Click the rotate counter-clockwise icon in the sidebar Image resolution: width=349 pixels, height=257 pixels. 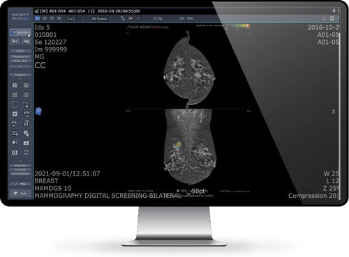click(x=15, y=123)
